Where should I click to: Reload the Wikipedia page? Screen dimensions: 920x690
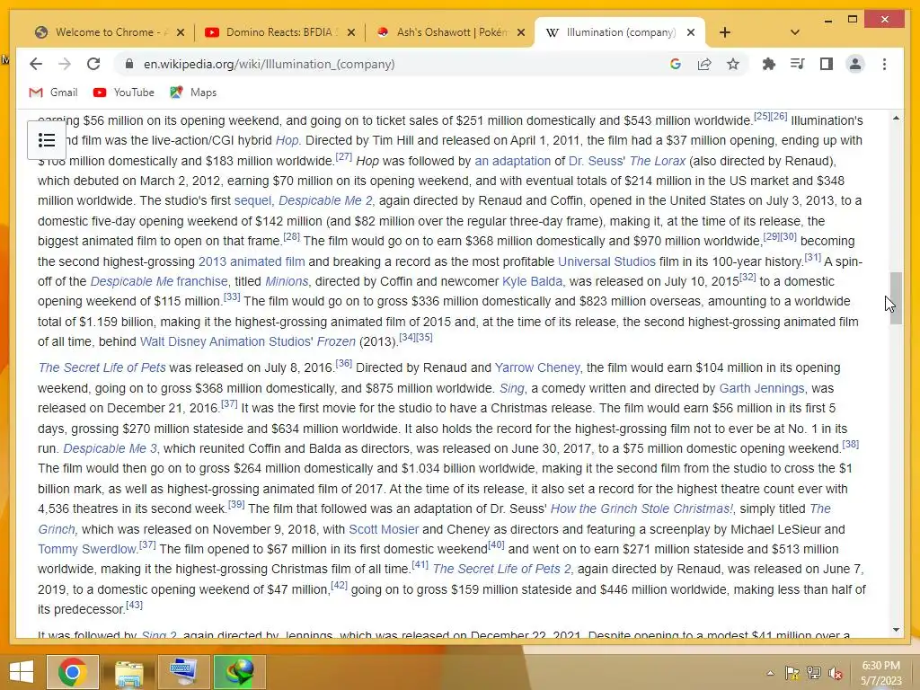coord(93,64)
